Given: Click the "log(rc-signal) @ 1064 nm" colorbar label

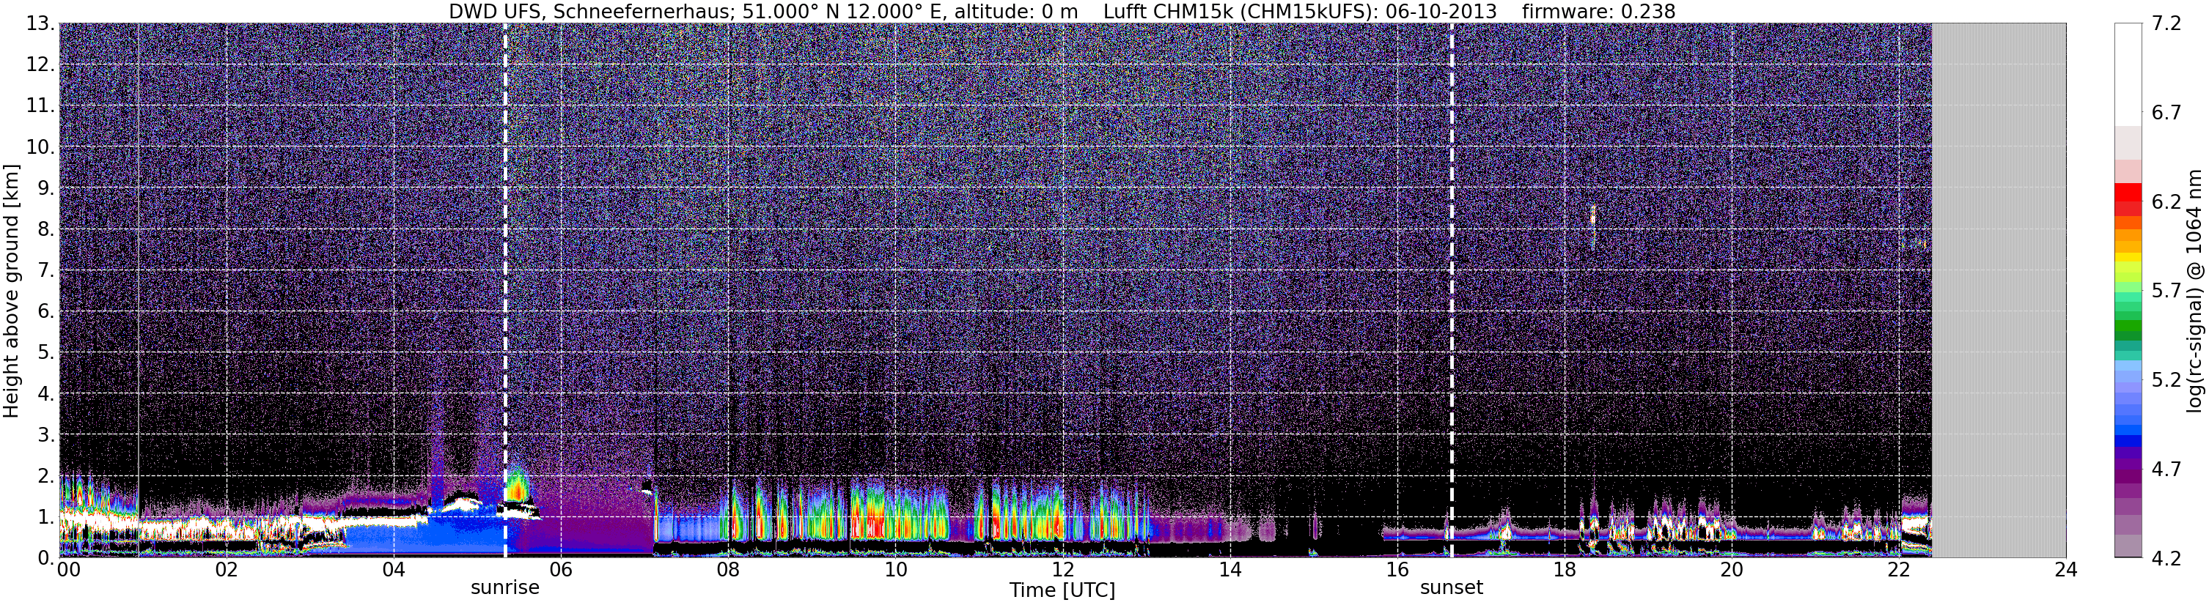Looking at the screenshot, I should pos(2195,291).
